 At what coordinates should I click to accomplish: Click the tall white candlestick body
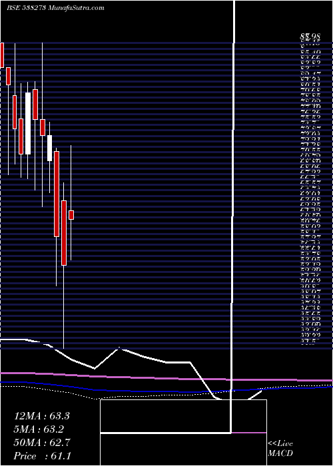coord(28,123)
